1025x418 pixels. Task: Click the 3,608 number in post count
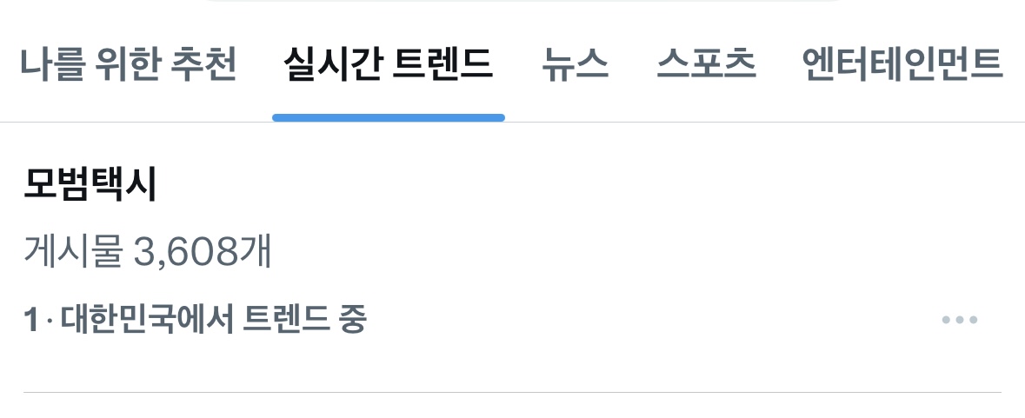tap(186, 253)
